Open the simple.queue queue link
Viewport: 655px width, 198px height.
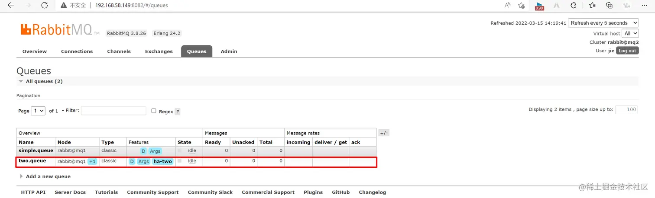(x=36, y=150)
